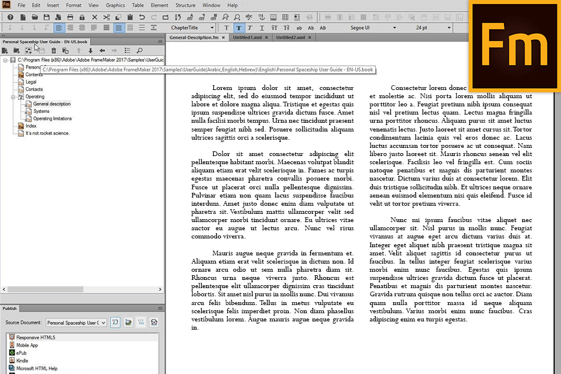Image resolution: width=561 pixels, height=374 pixels.
Task: Select Legal file in book tree
Action: (x=31, y=82)
